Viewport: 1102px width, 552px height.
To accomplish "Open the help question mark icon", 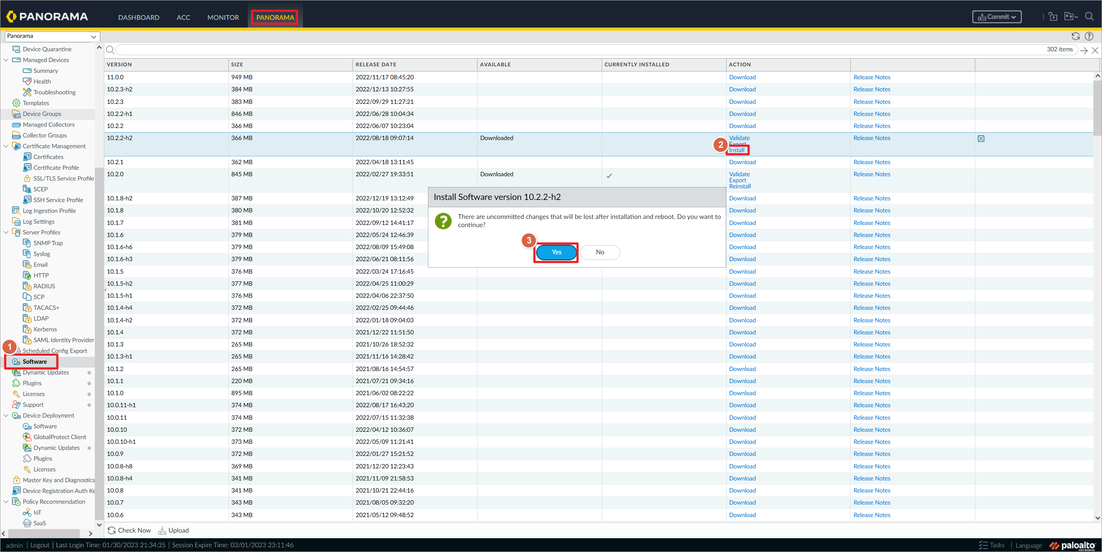I will pos(1089,36).
